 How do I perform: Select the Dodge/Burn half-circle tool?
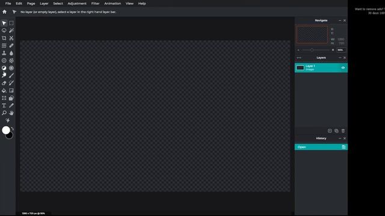click(x=4, y=68)
